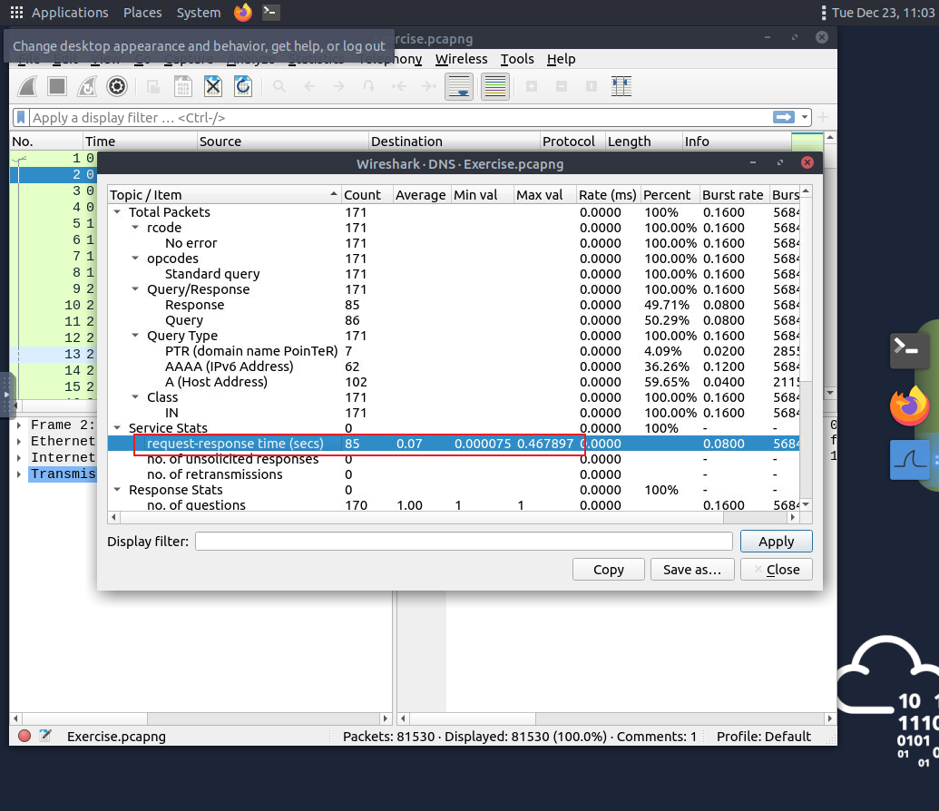Collapse the Query/Response tree node
The width and height of the screenshot is (939, 811).
(135, 289)
